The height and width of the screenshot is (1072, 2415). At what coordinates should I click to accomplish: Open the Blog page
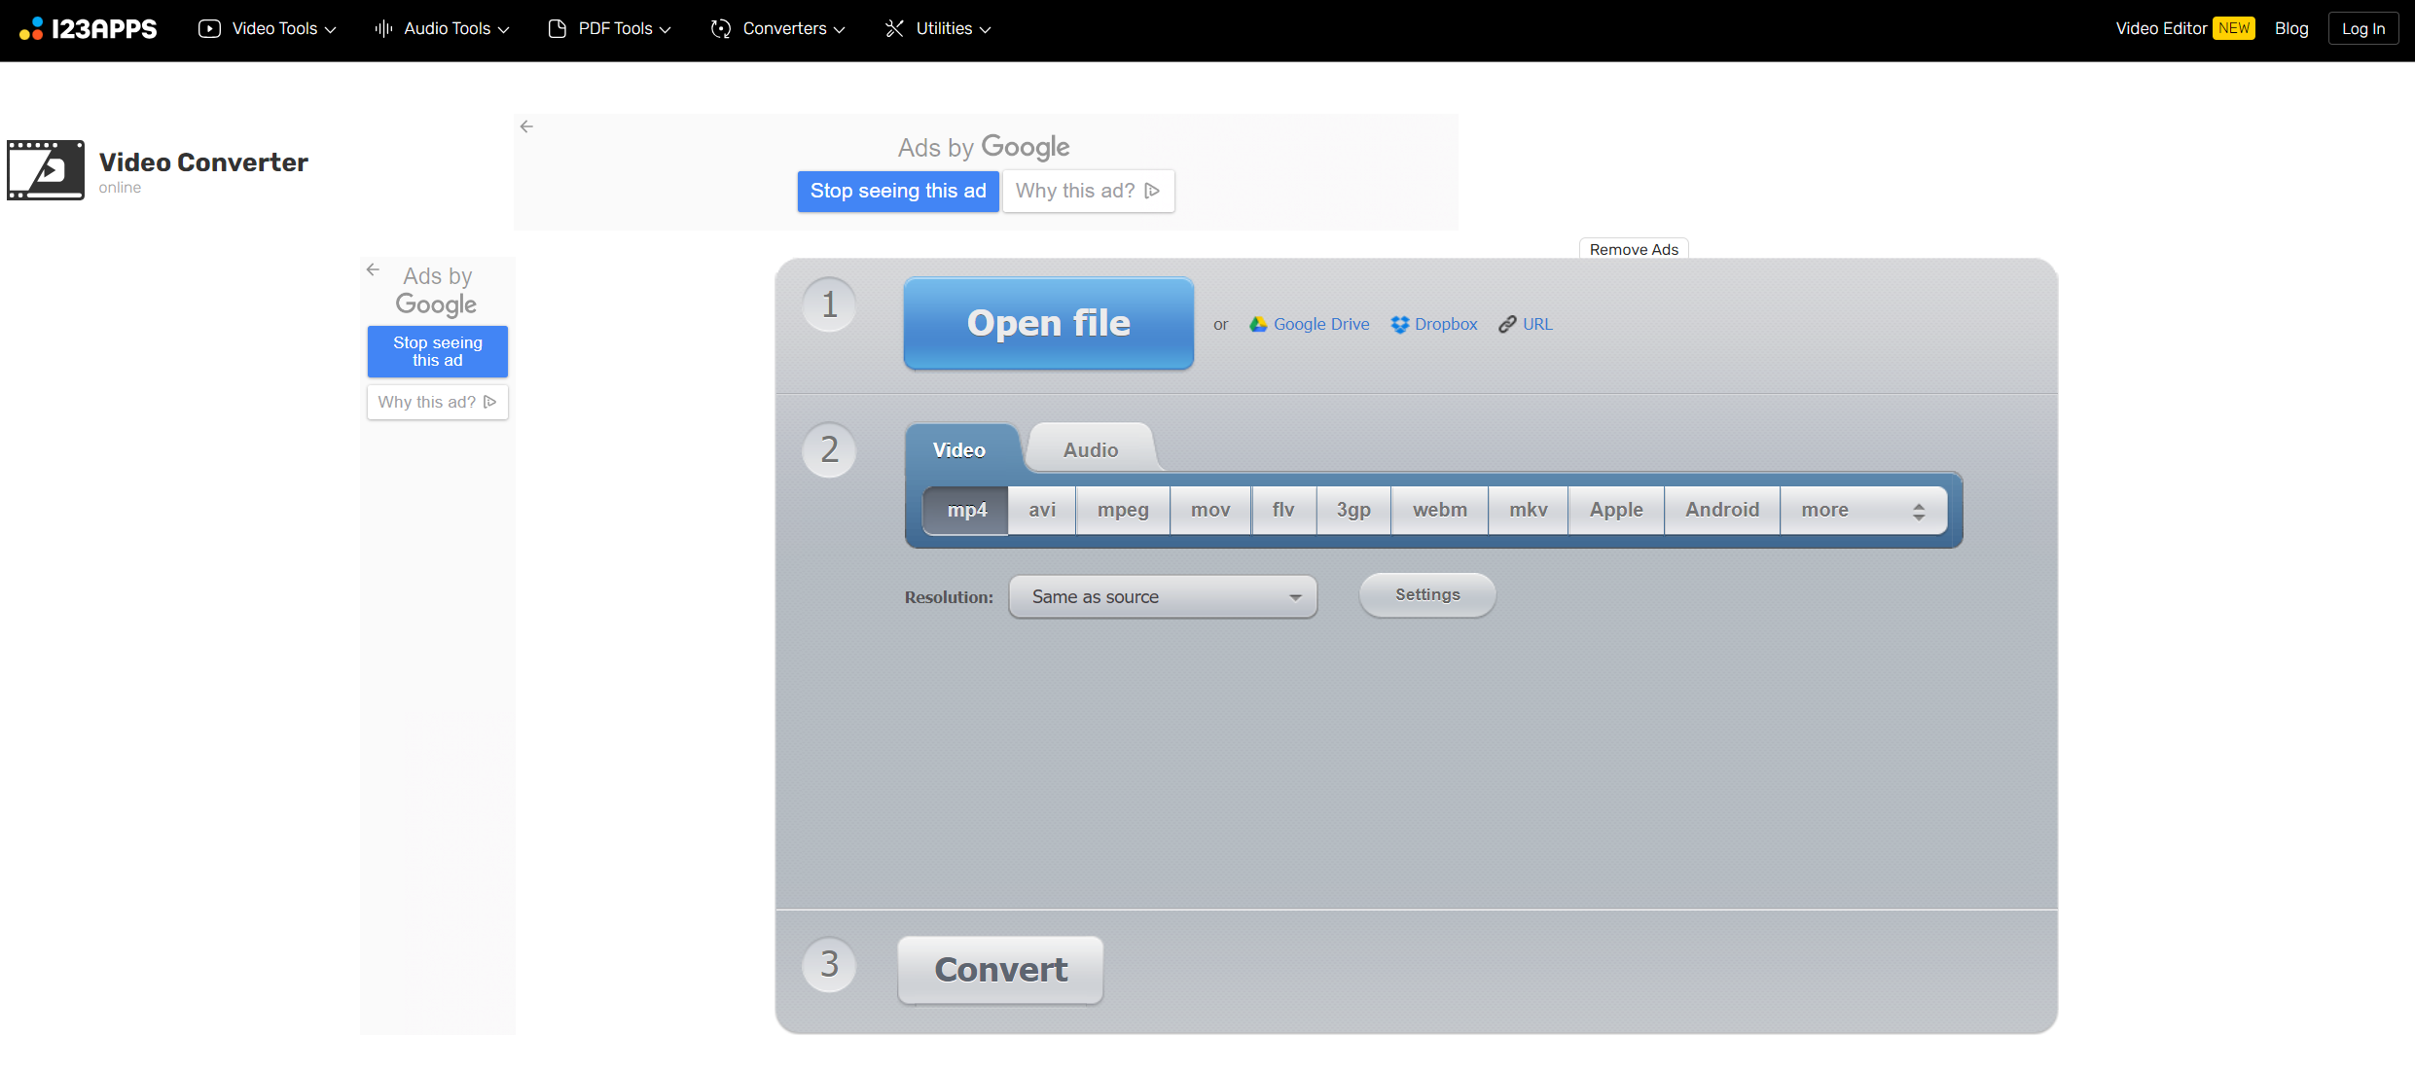pyautogui.click(x=2291, y=28)
